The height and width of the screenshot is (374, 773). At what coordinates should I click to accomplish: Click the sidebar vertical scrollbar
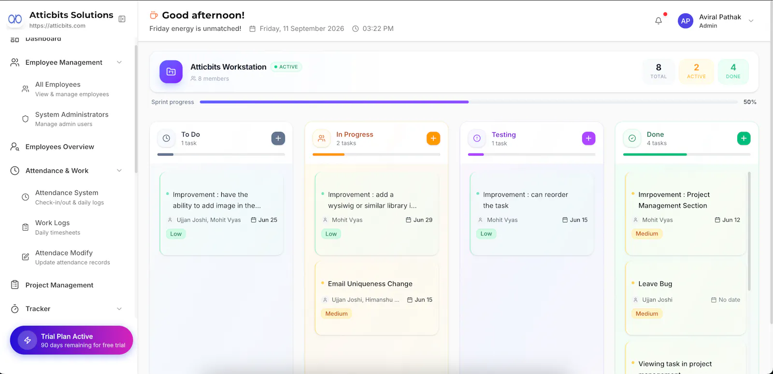(136, 109)
